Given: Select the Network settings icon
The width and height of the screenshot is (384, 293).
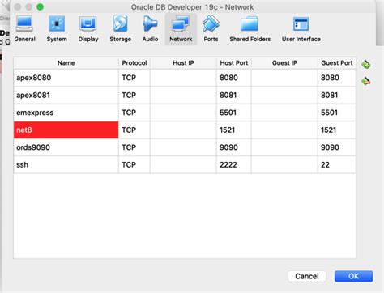Looking at the screenshot, I should click(x=181, y=29).
